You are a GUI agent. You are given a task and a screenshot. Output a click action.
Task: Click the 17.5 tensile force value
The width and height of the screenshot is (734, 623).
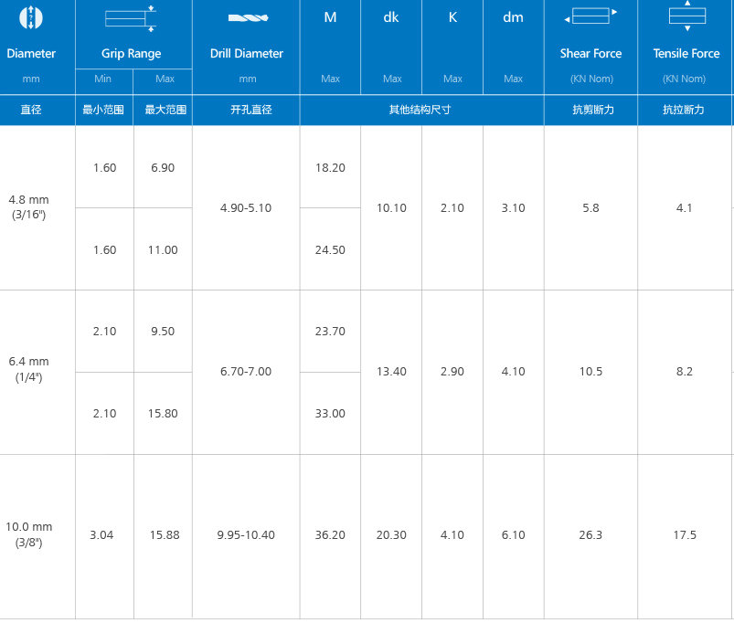point(685,535)
